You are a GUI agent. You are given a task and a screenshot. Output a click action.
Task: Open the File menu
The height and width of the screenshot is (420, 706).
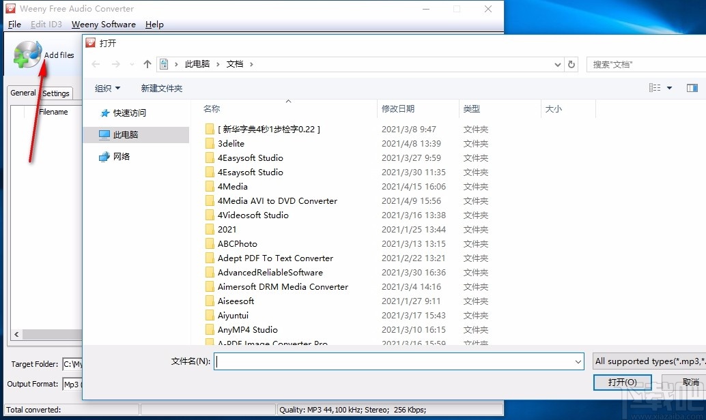[14, 24]
